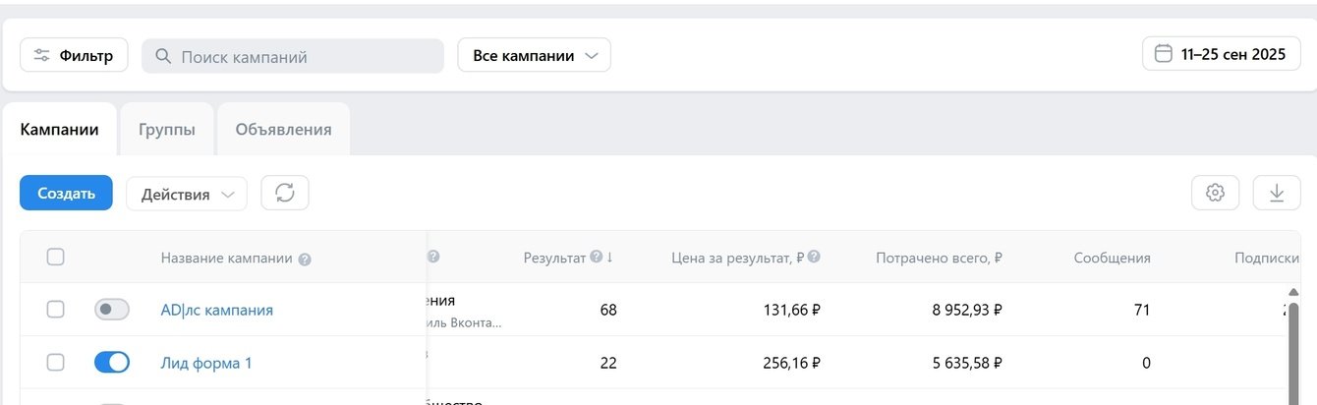Screen dimensions: 1317x405
Task: Open the 11–25 сен 2025 date range
Action: 1233,55
